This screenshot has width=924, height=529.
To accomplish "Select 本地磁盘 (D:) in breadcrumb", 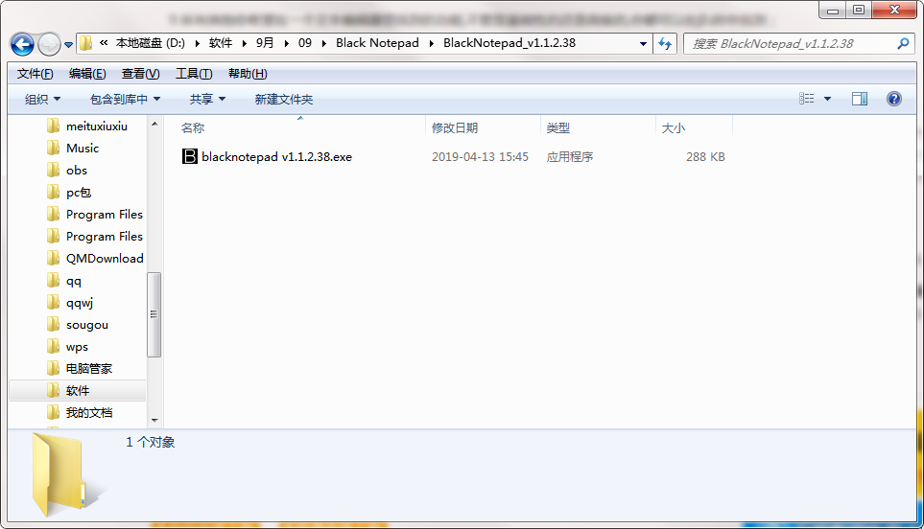I will [151, 43].
